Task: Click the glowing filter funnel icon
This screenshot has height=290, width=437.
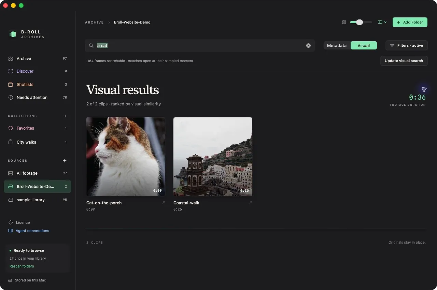Action: [x=424, y=89]
